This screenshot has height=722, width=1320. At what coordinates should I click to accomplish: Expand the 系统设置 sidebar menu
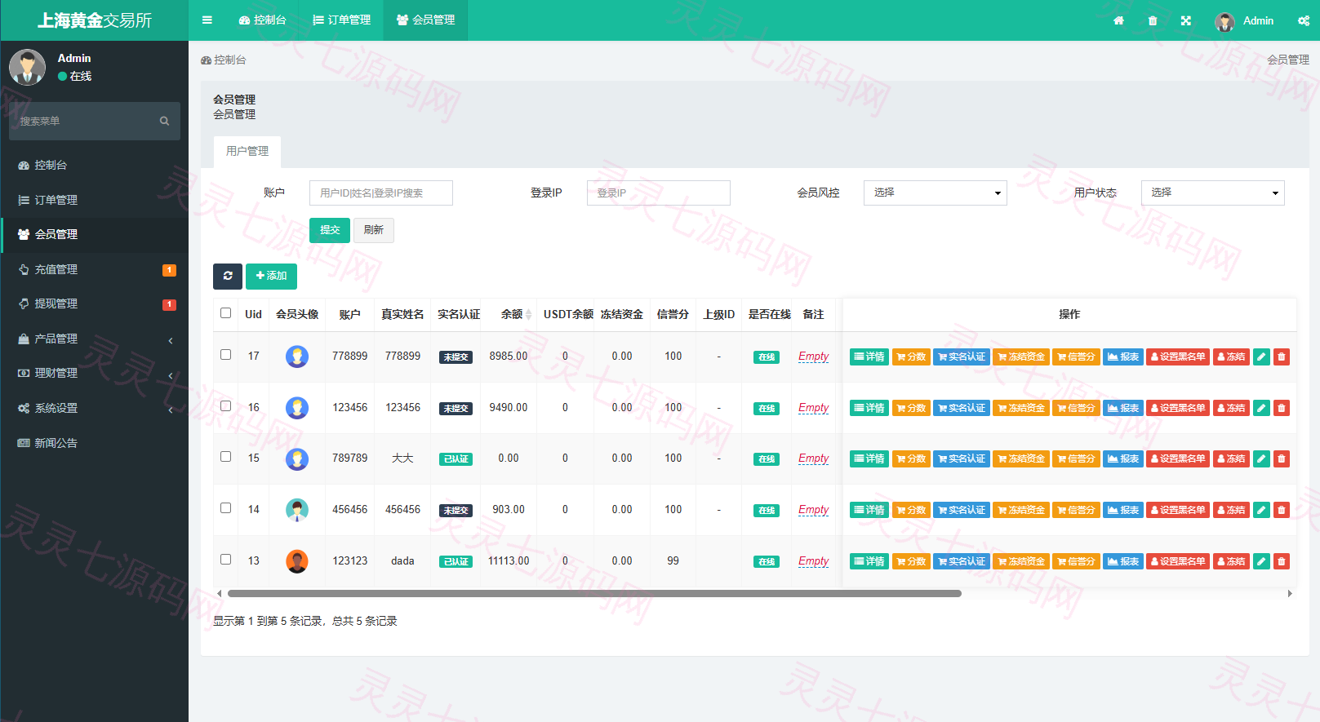[95, 408]
